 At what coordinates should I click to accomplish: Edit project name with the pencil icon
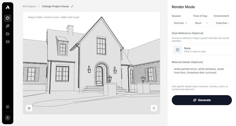coord(72,6)
